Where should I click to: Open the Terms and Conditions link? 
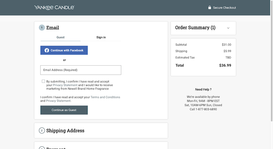[105, 97]
